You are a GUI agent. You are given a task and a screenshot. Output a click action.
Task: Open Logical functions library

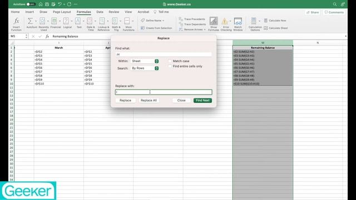[x=67, y=23]
